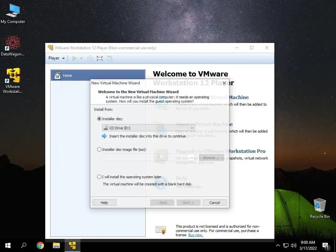
Task: Open the notification action center
Action: click(325, 246)
